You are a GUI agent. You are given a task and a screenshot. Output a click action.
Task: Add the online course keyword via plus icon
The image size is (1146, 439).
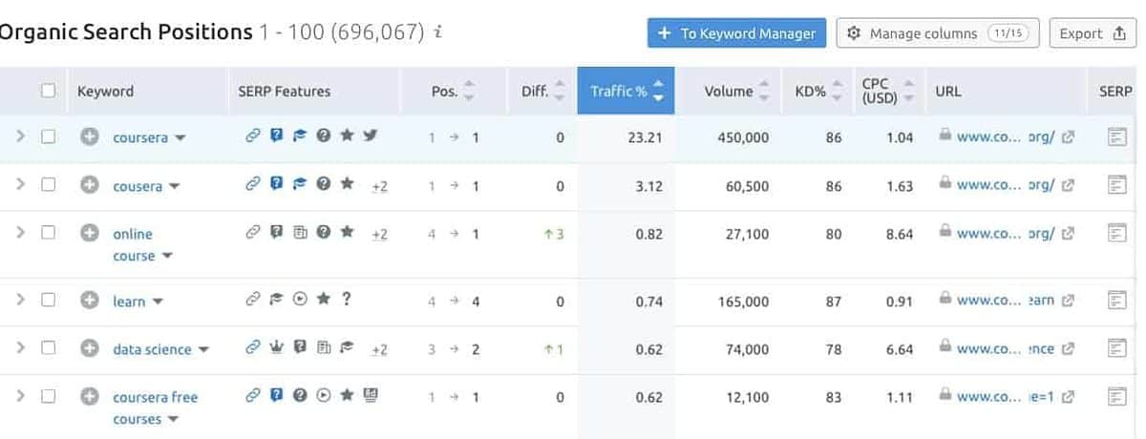(90, 233)
